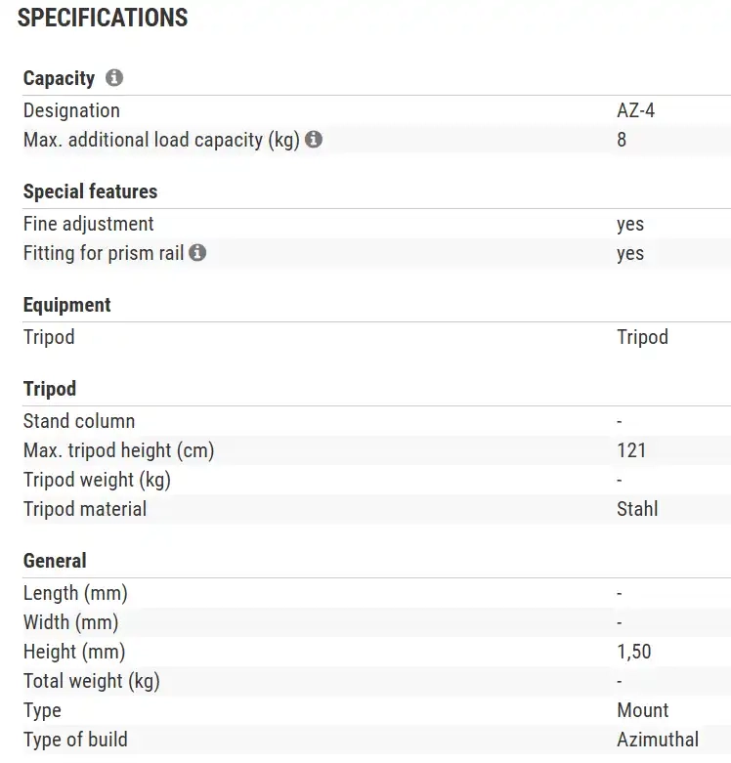
Task: Click the Type of build label
Action: pos(75,740)
